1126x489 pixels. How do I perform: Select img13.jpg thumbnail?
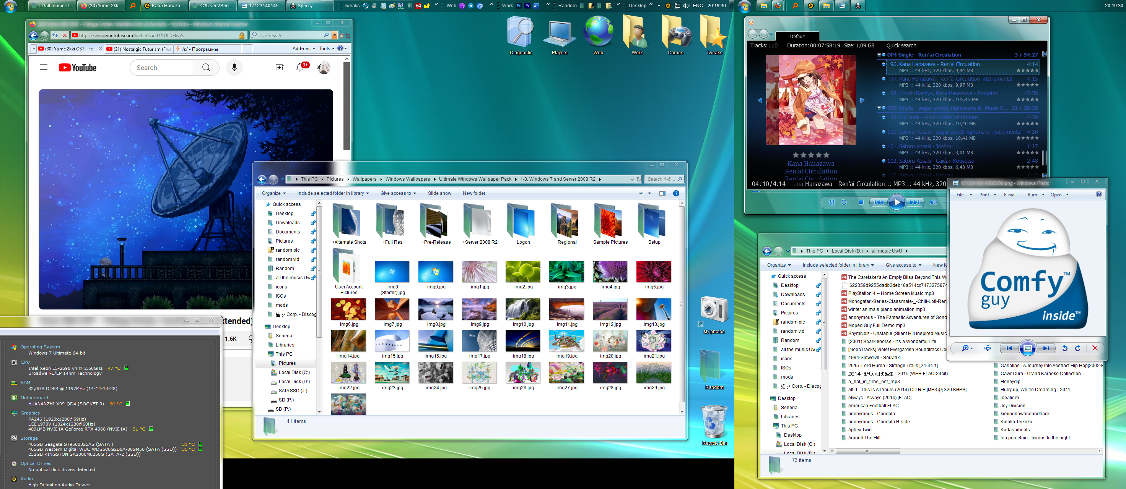[x=654, y=313]
